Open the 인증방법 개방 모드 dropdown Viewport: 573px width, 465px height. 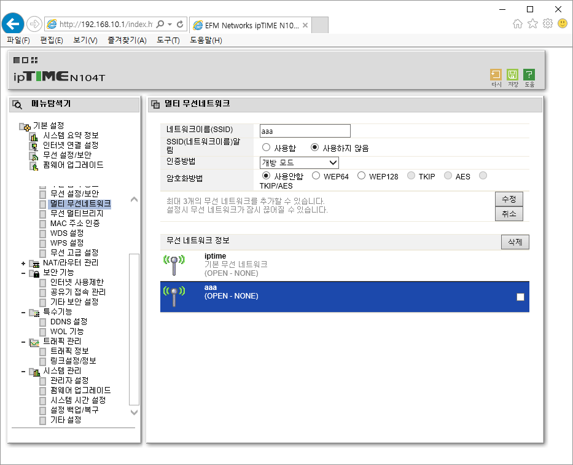(x=299, y=163)
